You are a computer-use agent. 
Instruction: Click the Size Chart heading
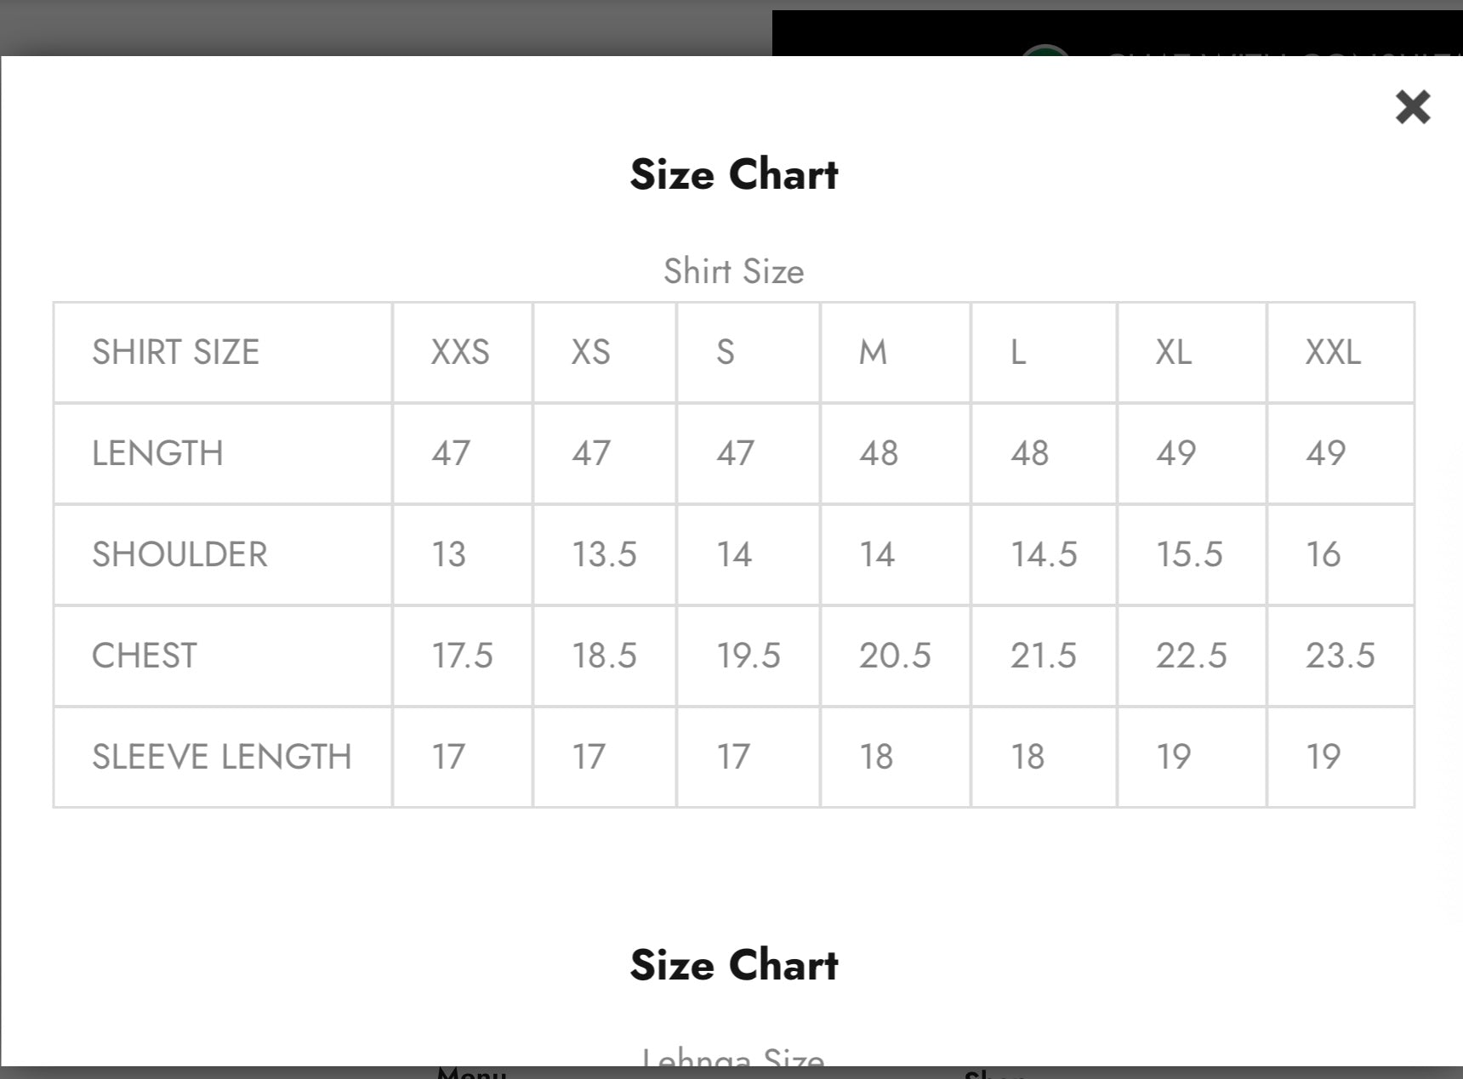pos(734,174)
